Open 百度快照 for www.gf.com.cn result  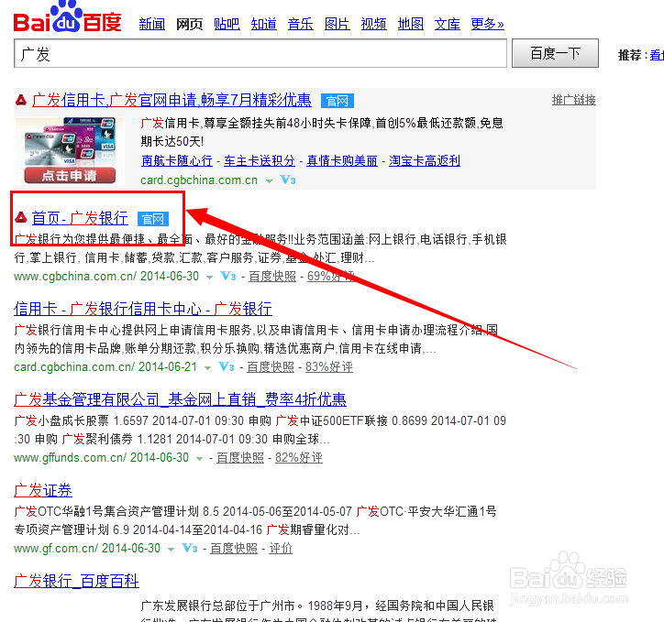coord(234,549)
